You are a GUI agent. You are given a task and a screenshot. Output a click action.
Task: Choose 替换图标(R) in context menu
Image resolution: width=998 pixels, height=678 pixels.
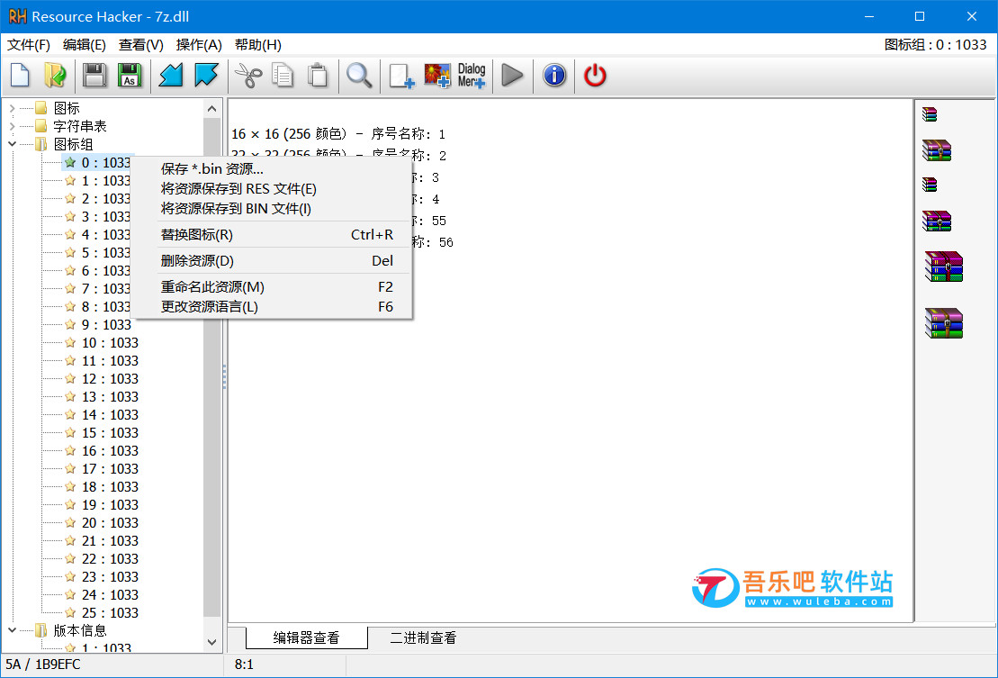point(273,234)
